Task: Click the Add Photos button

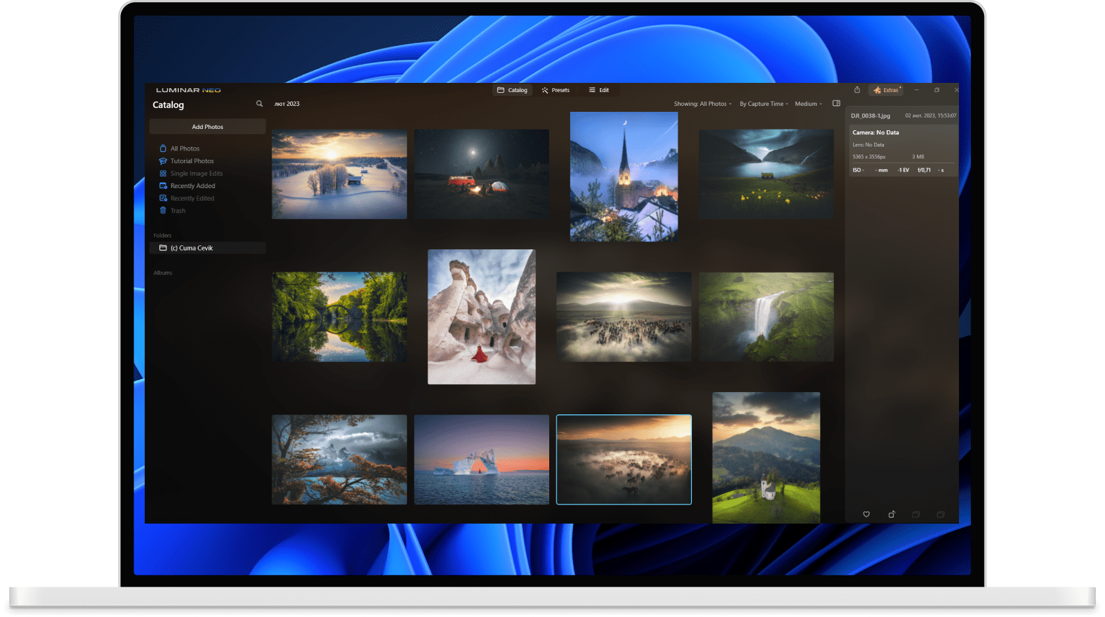Action: pyautogui.click(x=208, y=127)
